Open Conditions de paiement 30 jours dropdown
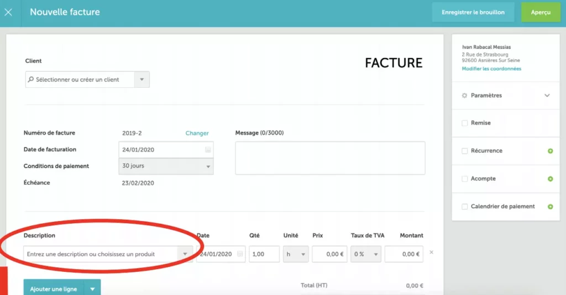This screenshot has width=566, height=295. [x=166, y=166]
